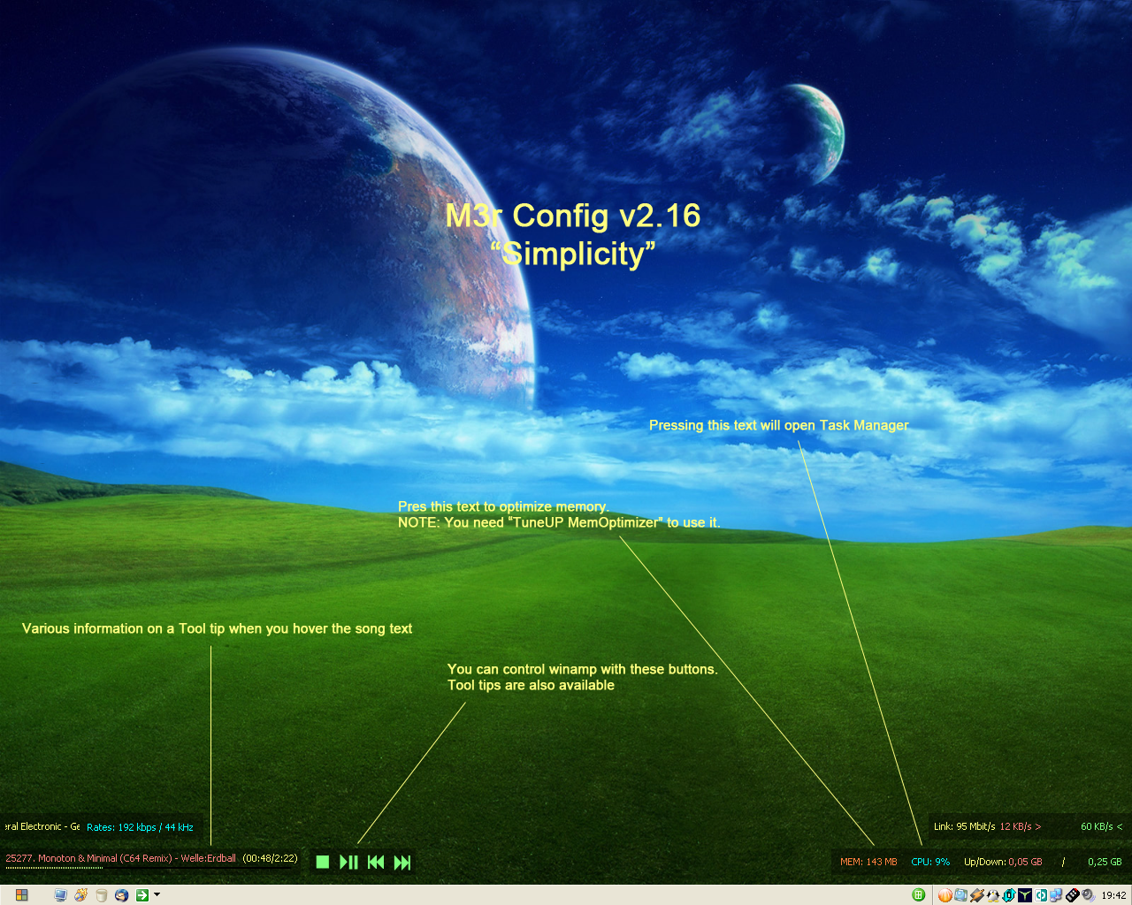This screenshot has height=905, width=1132.
Task: Toggle play/pause in the Winamp controls
Action: [x=348, y=862]
